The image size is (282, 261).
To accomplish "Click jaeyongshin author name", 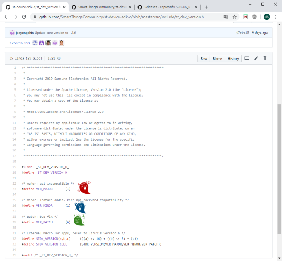I will tap(25, 33).
